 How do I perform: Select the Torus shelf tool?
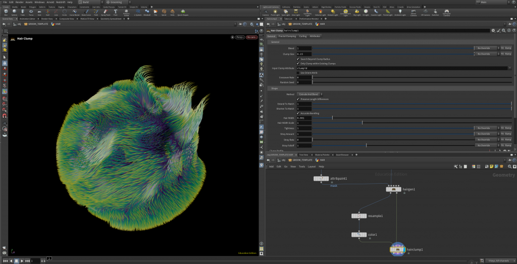(31, 12)
